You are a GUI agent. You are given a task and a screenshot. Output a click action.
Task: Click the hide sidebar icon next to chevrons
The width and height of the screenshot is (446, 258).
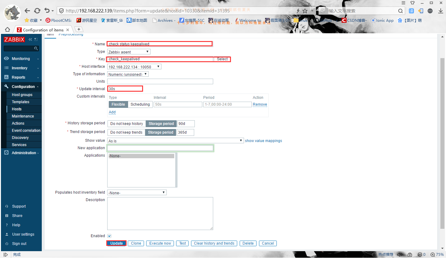(36, 39)
